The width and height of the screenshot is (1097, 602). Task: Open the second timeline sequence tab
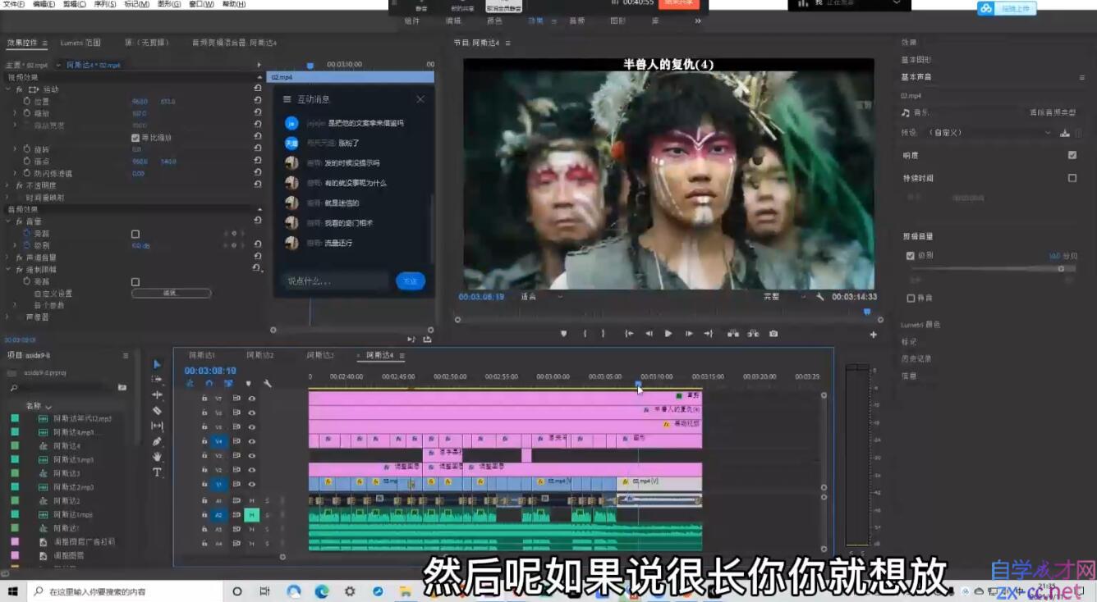pyautogui.click(x=260, y=355)
